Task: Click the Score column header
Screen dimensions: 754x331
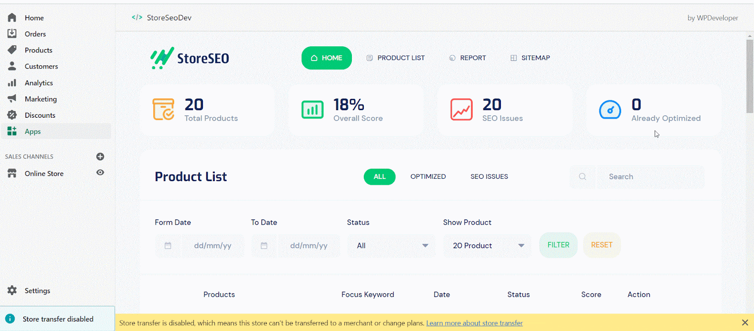Action: click(x=591, y=294)
